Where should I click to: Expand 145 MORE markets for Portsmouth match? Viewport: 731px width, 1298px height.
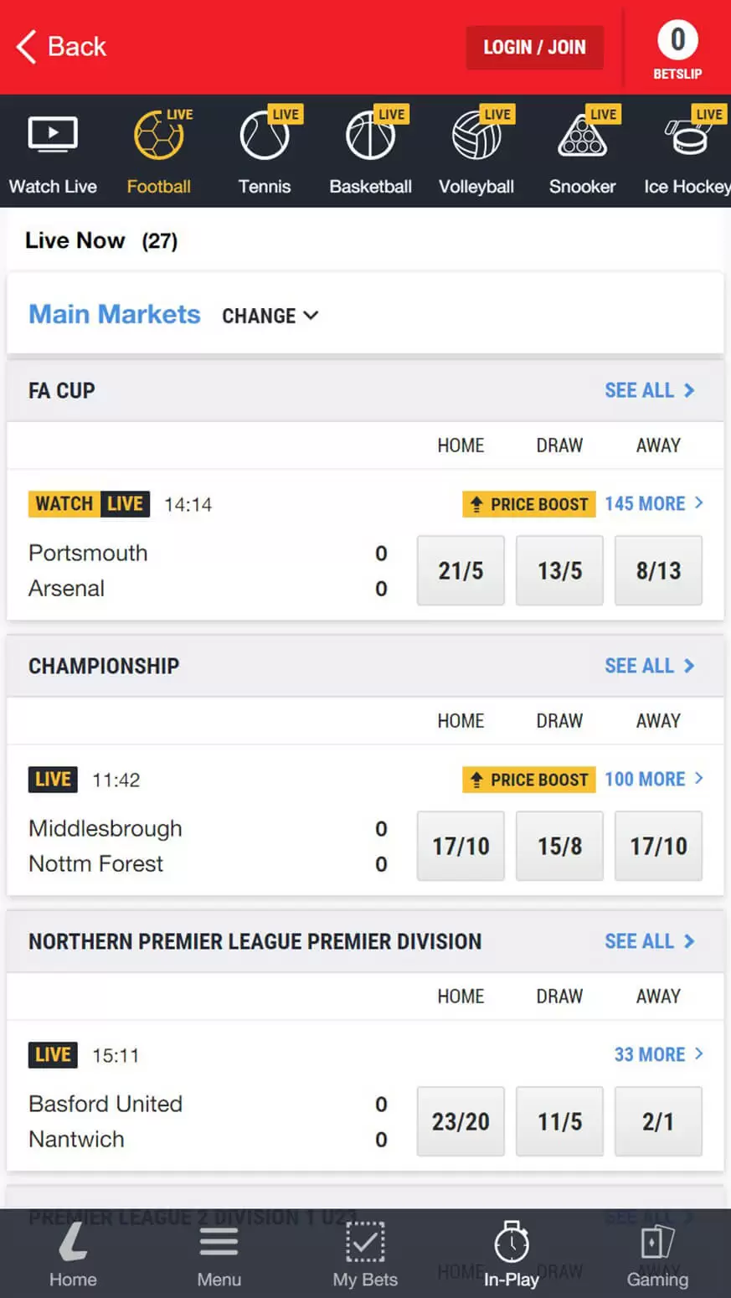(653, 503)
